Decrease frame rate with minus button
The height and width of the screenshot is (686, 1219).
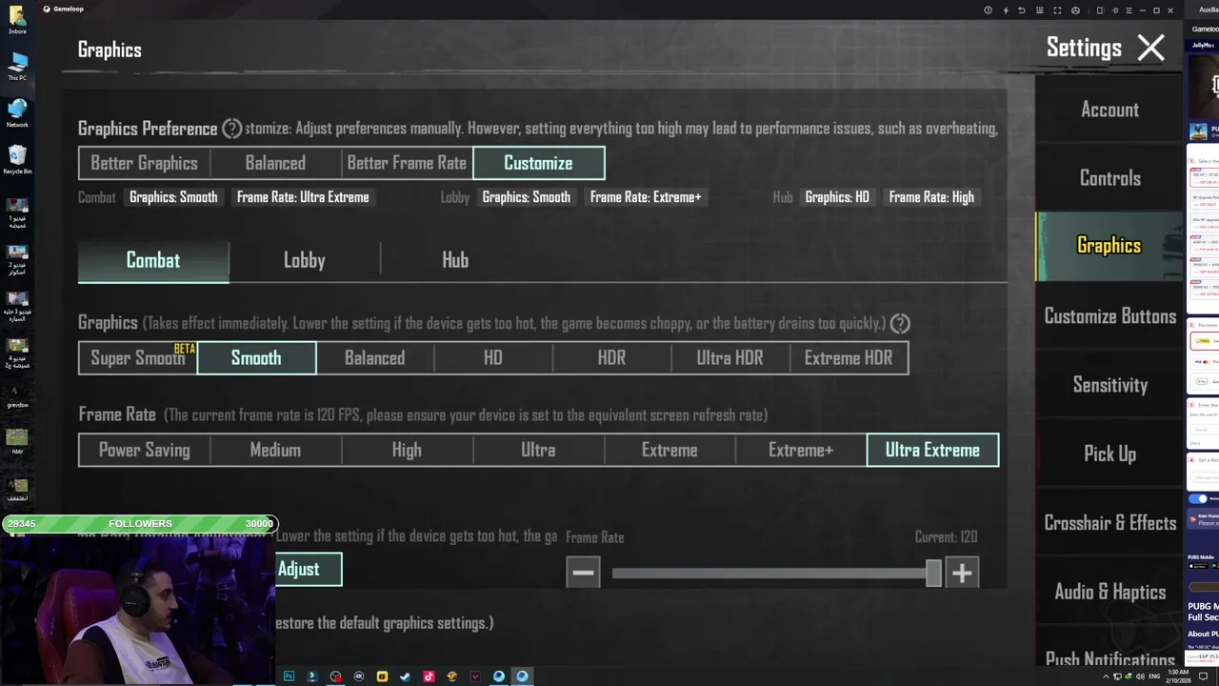(583, 573)
